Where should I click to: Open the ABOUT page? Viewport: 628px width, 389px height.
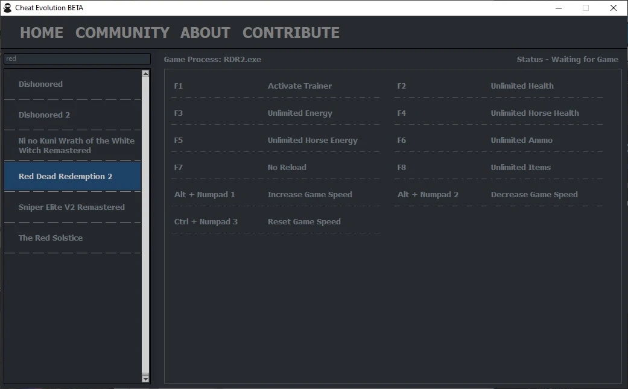point(206,33)
